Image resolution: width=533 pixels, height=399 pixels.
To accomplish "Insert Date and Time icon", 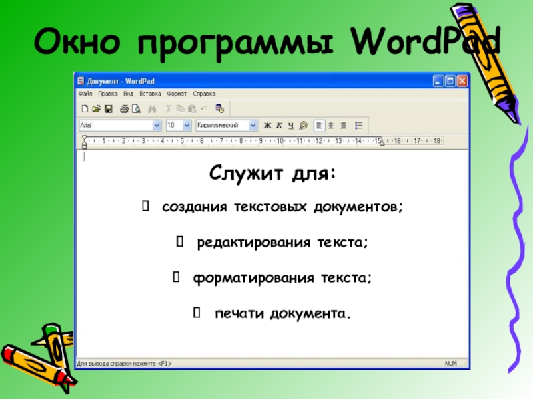I will pyautogui.click(x=220, y=109).
